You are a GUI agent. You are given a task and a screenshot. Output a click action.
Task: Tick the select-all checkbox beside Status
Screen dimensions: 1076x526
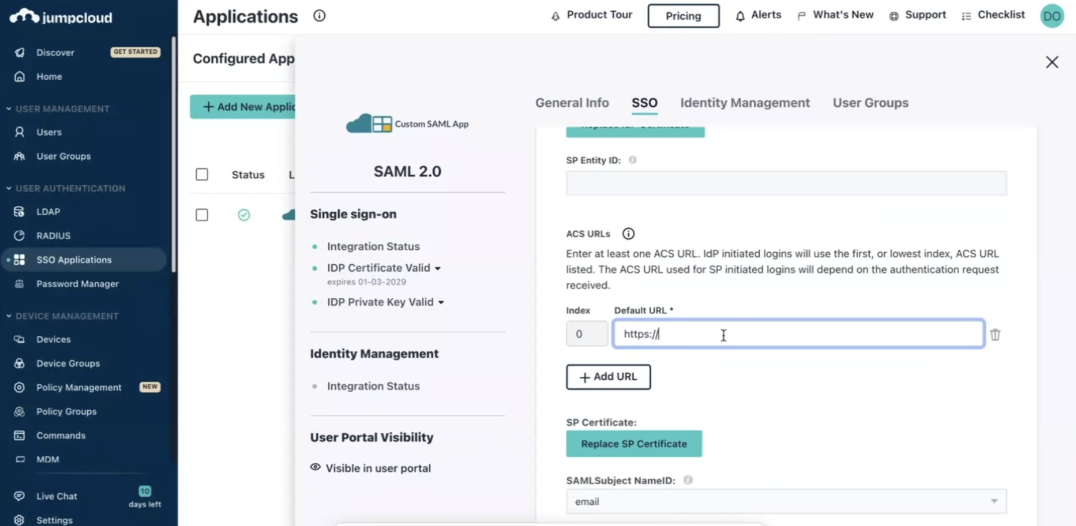point(202,174)
